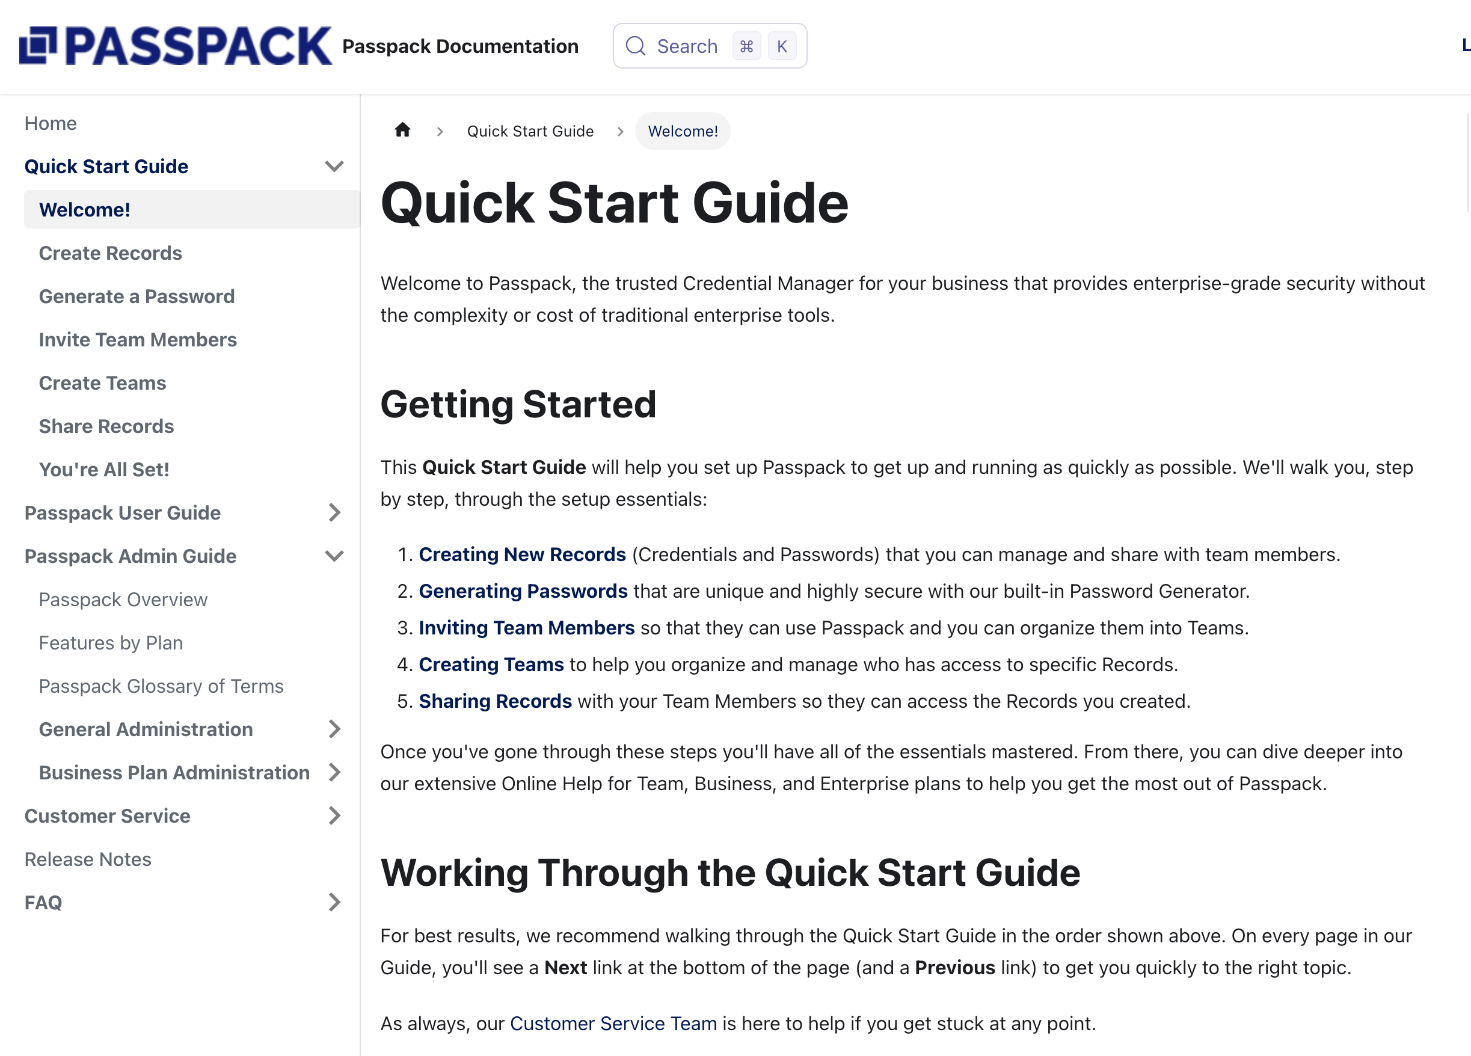
Task: Click Quick Start Guide breadcrumb link
Action: [x=530, y=131]
